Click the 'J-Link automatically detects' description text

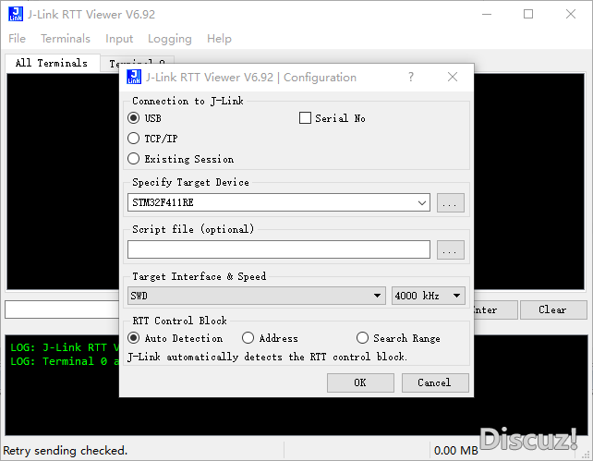pos(267,357)
